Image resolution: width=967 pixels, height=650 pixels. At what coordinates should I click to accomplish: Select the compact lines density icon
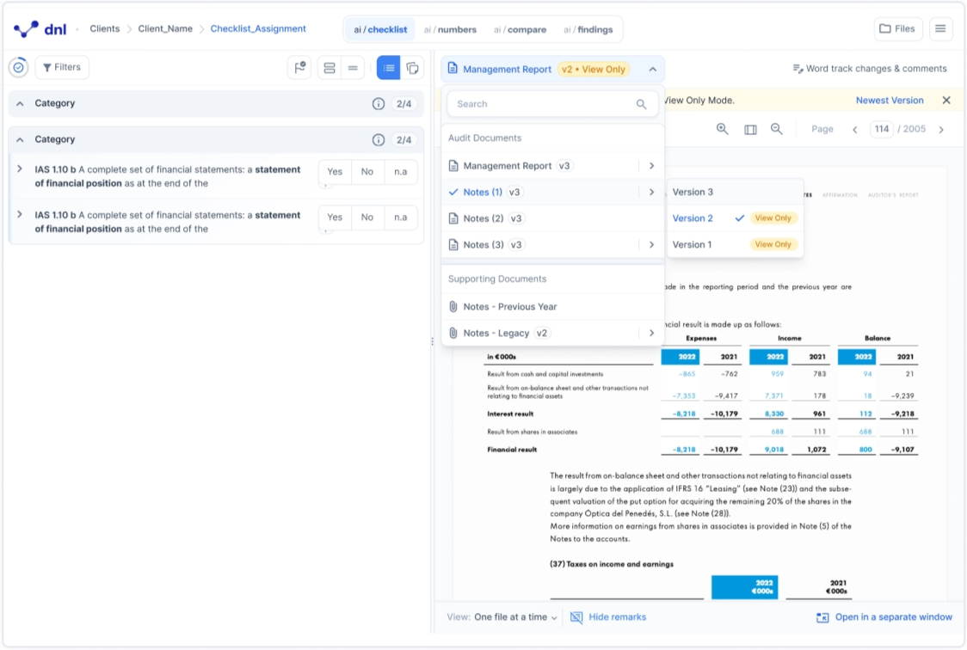tap(353, 68)
